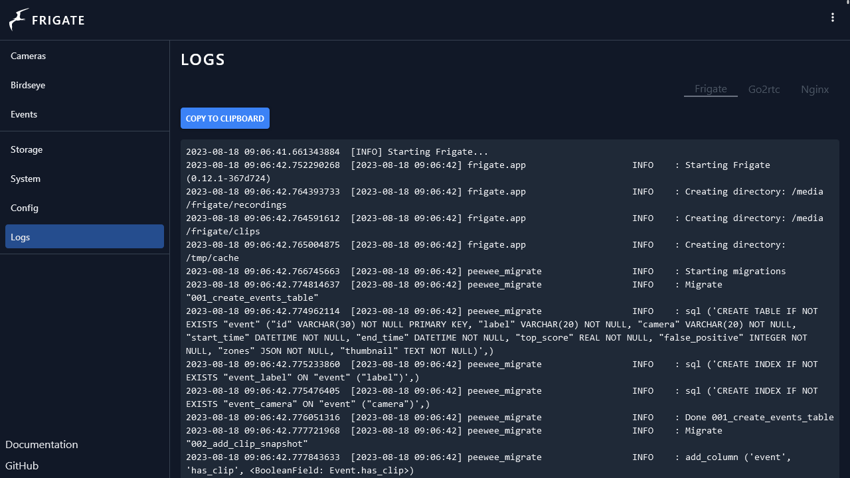Open the Storage section
Screen dimensions: 850x478
click(27, 149)
